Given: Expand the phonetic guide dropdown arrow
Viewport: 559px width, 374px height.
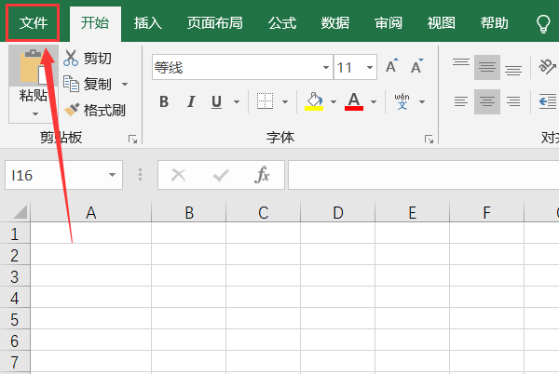Looking at the screenshot, I should click(422, 101).
